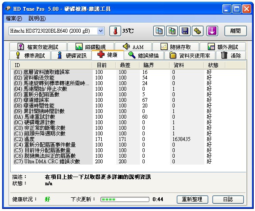Click the 日誌 log button
Image resolution: width=255 pixels, height=211 pixels.
[228, 199]
